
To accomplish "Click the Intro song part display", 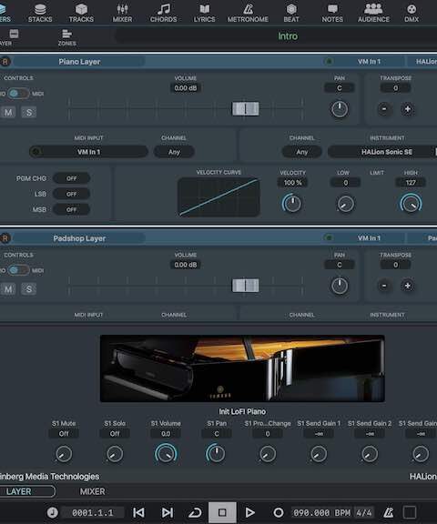I will 288,36.
